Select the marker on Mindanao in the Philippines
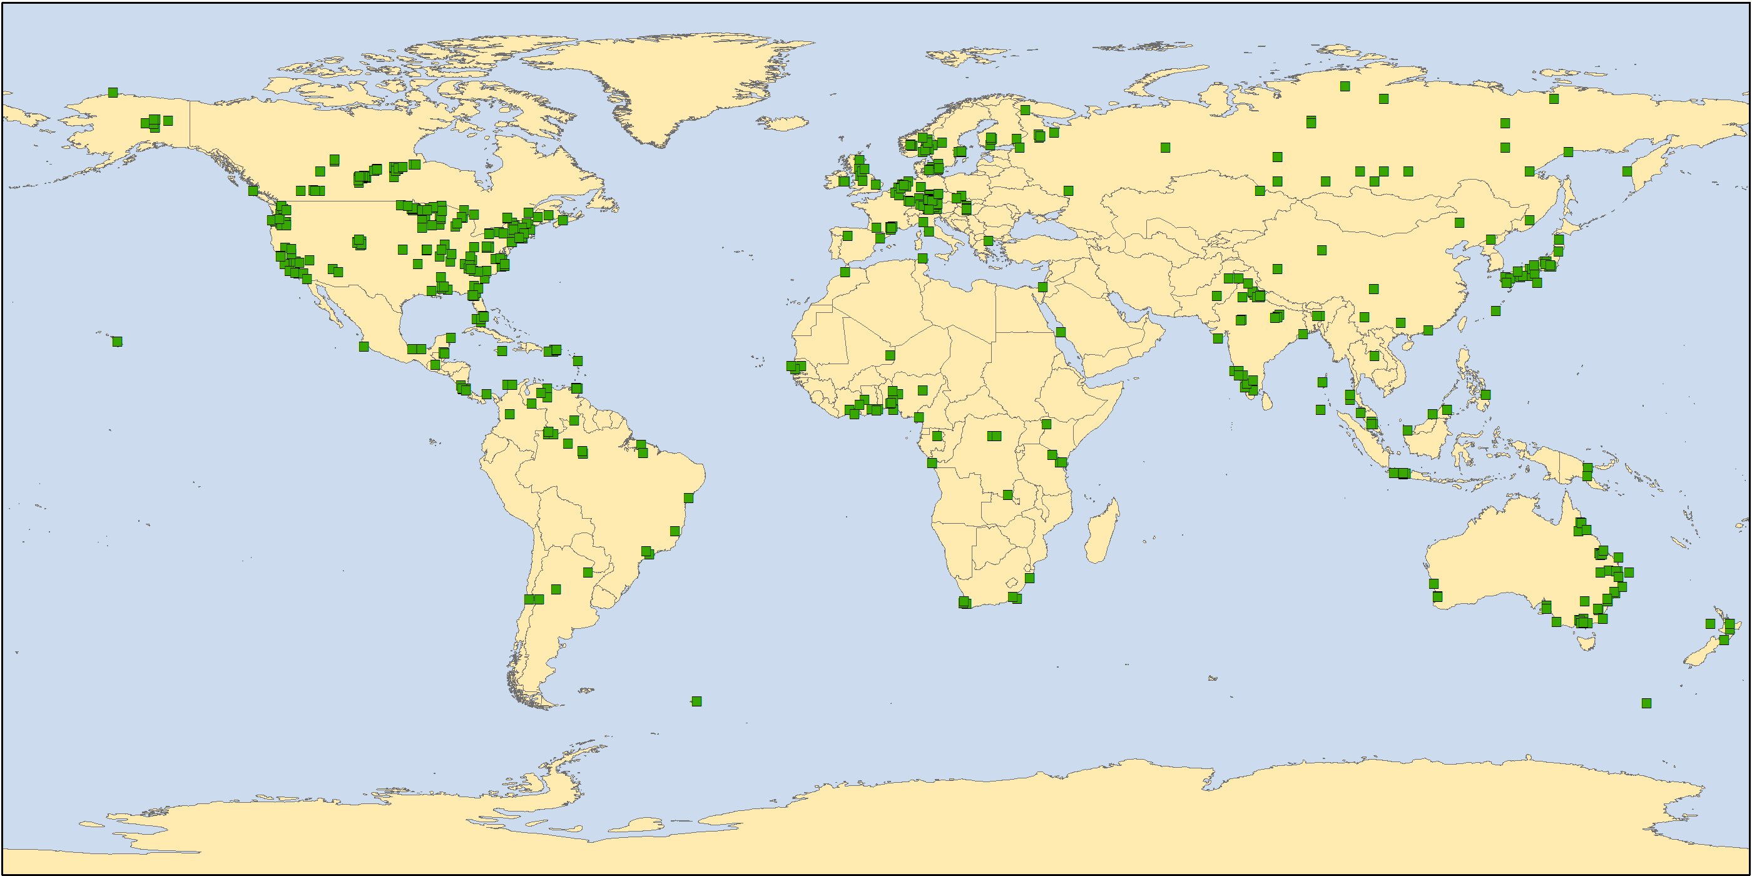This screenshot has width=1752, height=876. [1485, 394]
